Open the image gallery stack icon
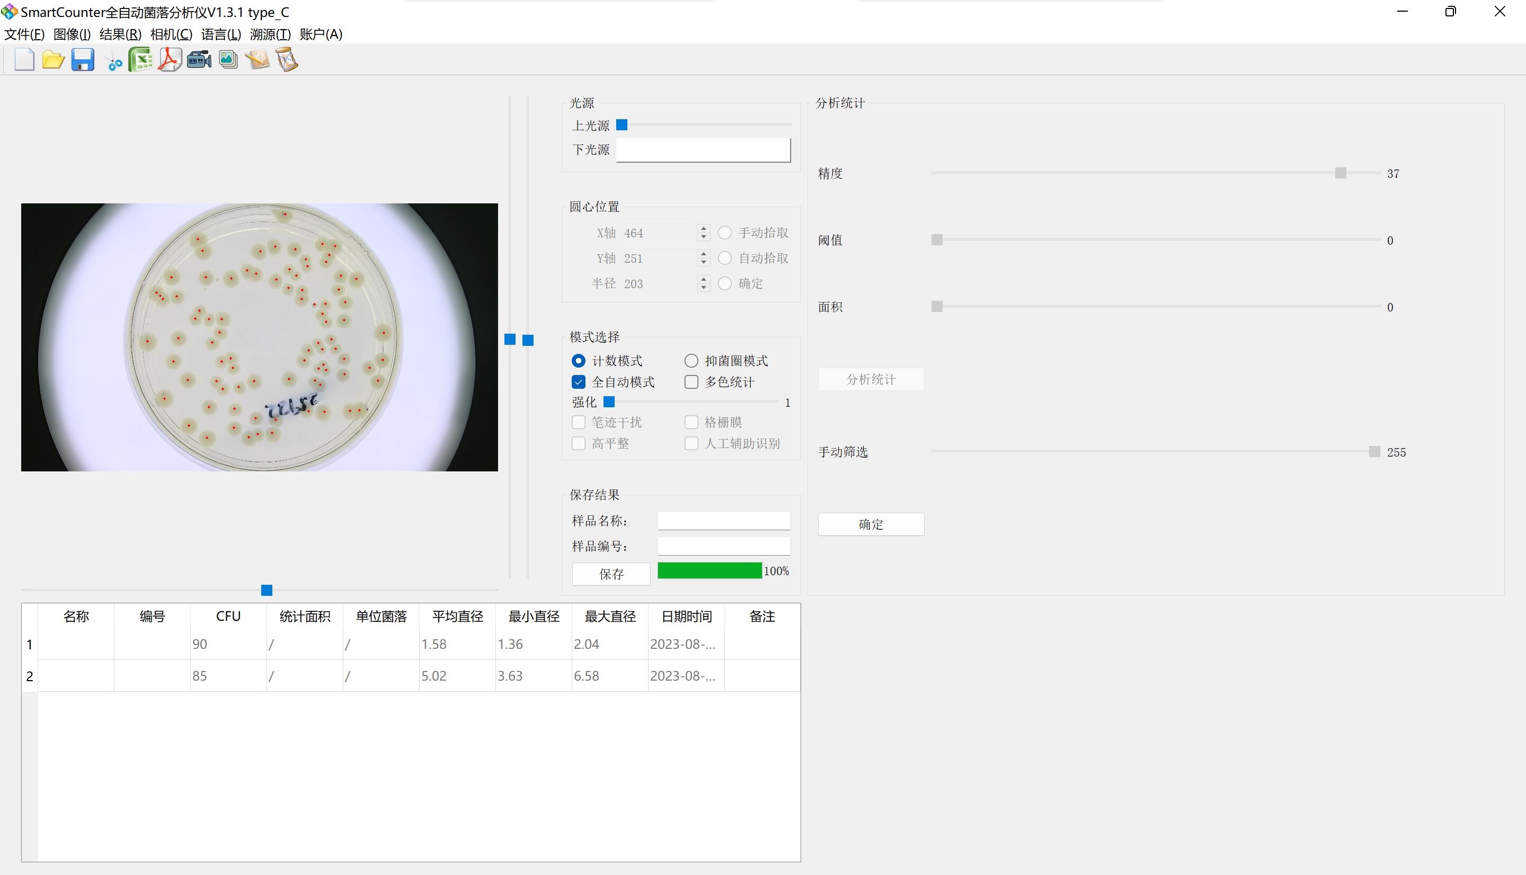Viewport: 1526px width, 875px height. 228,60
